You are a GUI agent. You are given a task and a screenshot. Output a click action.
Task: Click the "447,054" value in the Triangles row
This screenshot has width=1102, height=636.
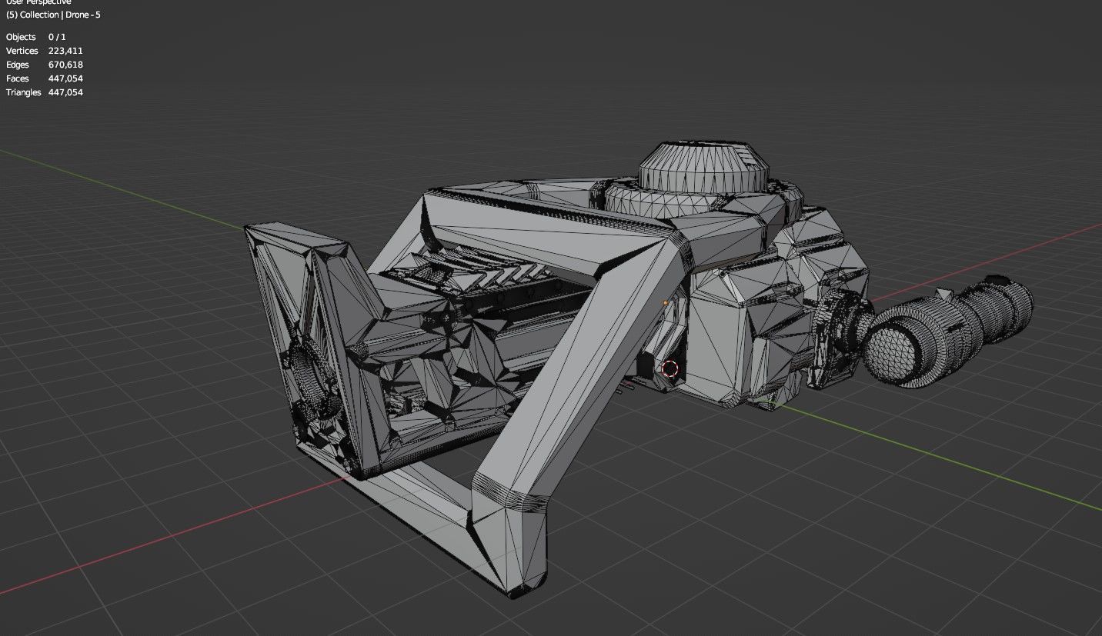tap(65, 92)
